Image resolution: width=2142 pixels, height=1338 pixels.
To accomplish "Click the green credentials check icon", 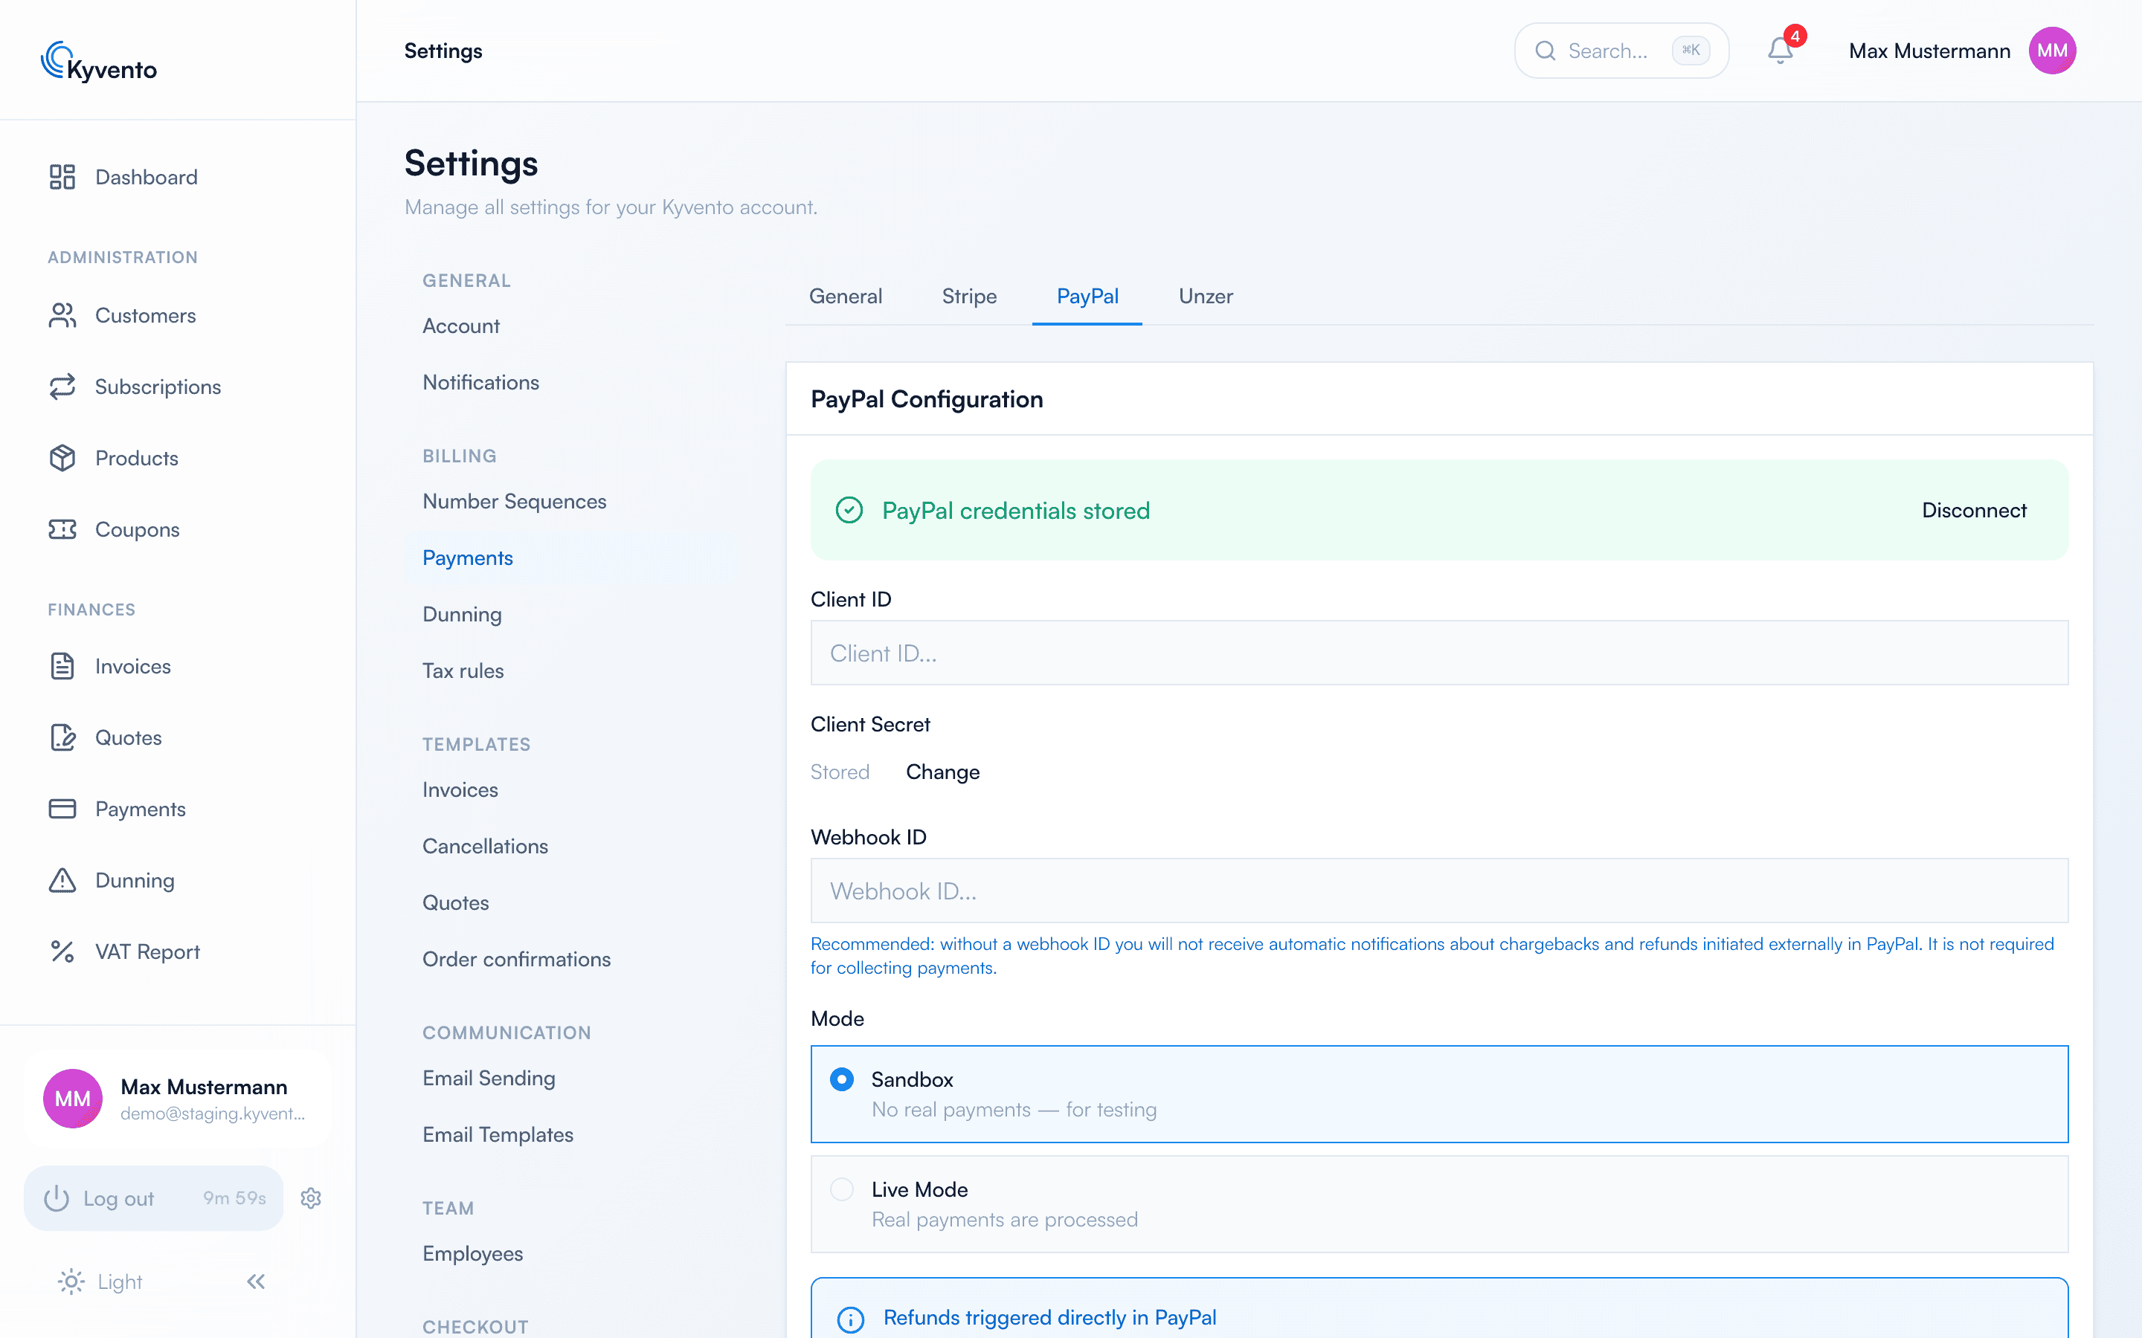I will 849,510.
